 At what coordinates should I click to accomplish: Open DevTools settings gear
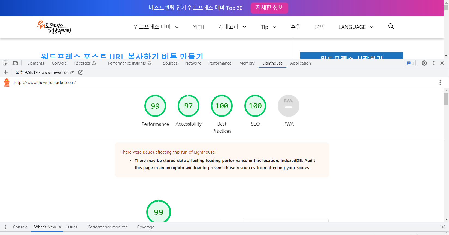coord(424,63)
